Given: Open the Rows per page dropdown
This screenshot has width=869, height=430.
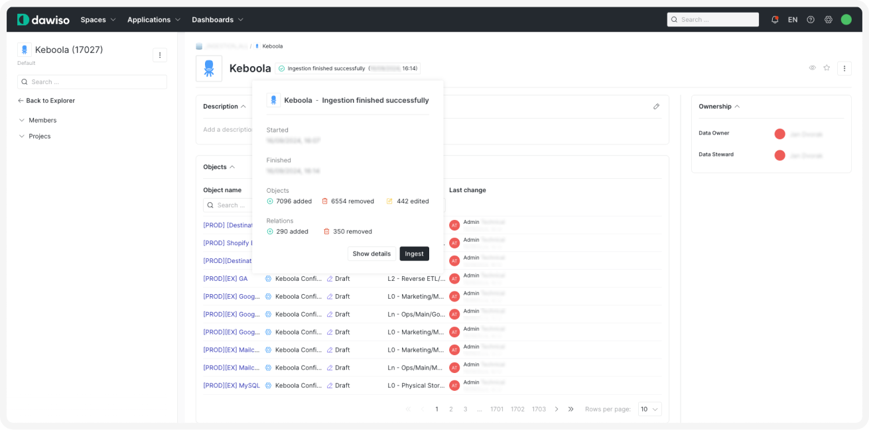Looking at the screenshot, I should tap(649, 409).
